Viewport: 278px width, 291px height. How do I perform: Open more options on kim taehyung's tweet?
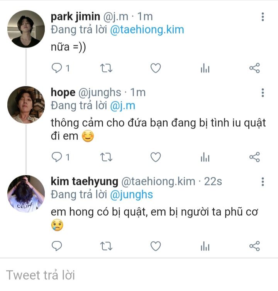click(263, 182)
